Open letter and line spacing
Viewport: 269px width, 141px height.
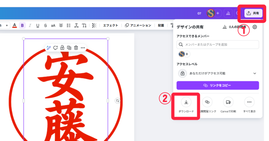(76, 26)
